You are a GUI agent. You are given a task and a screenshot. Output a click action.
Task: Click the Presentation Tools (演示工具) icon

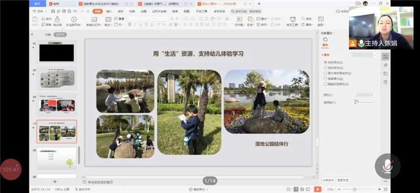pos(293,19)
